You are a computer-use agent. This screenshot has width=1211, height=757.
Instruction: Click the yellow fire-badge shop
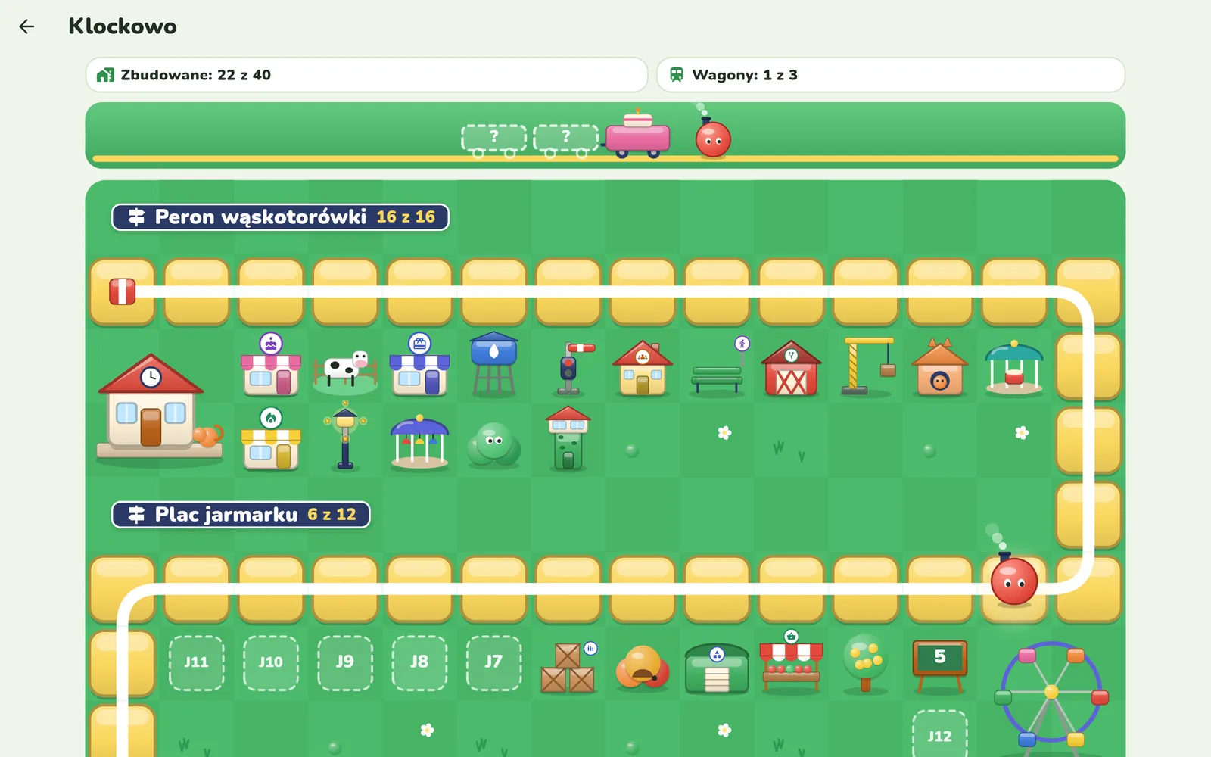pyautogui.click(x=271, y=439)
